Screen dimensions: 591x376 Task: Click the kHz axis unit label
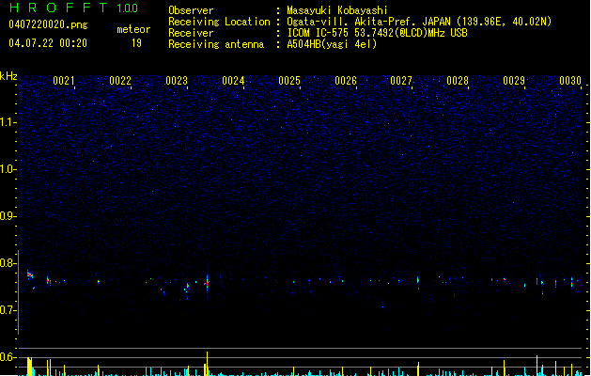[x=8, y=76]
